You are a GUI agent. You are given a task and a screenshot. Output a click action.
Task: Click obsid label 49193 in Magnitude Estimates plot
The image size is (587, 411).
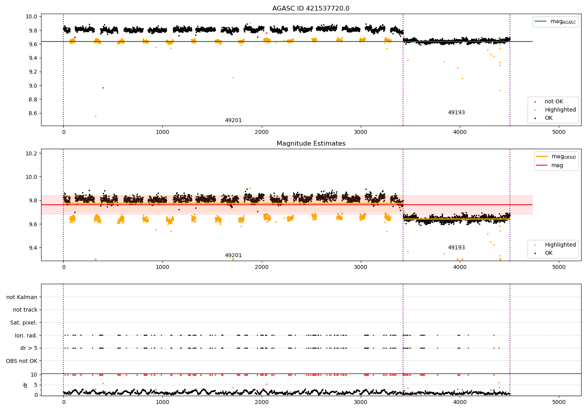coord(456,248)
